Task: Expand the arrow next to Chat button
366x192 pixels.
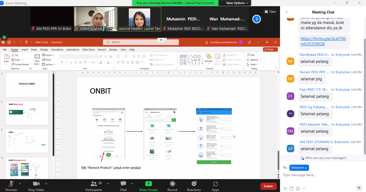Action: point(132,184)
